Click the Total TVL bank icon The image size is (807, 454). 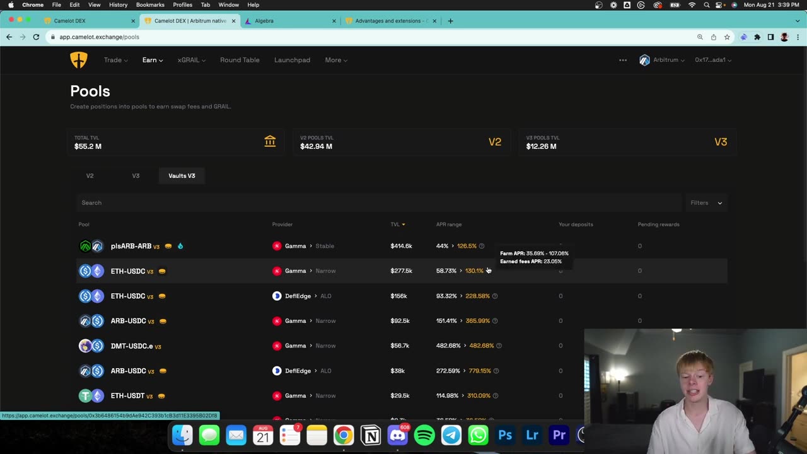tap(270, 141)
